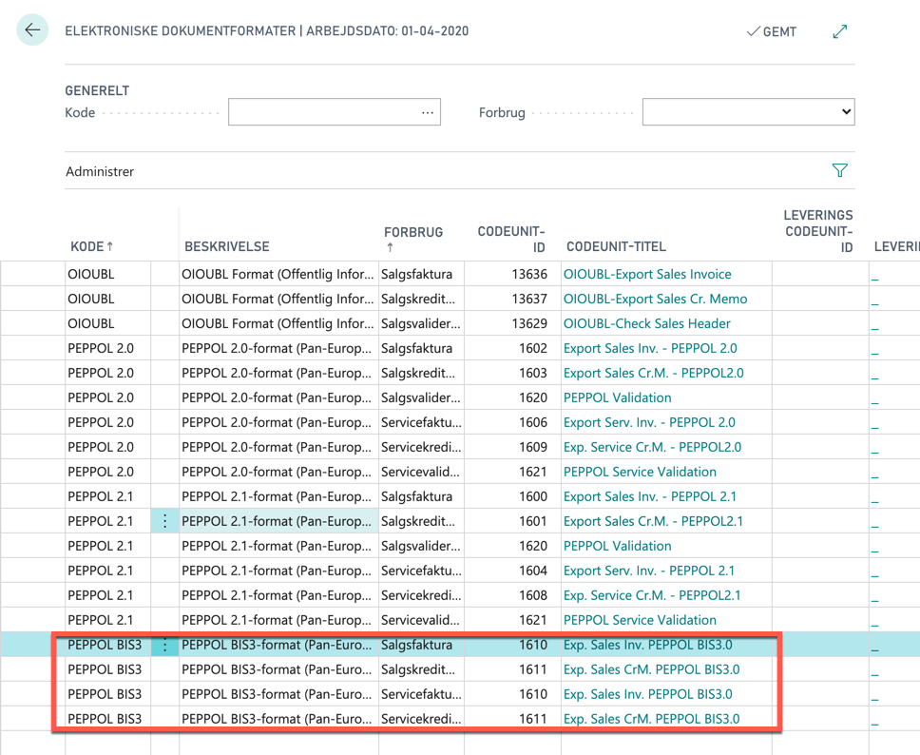Viewport: 920px width, 755px height.
Task: Open row options for the PEPPOL BIS3 Salgsfaktura row
Action: click(164, 645)
